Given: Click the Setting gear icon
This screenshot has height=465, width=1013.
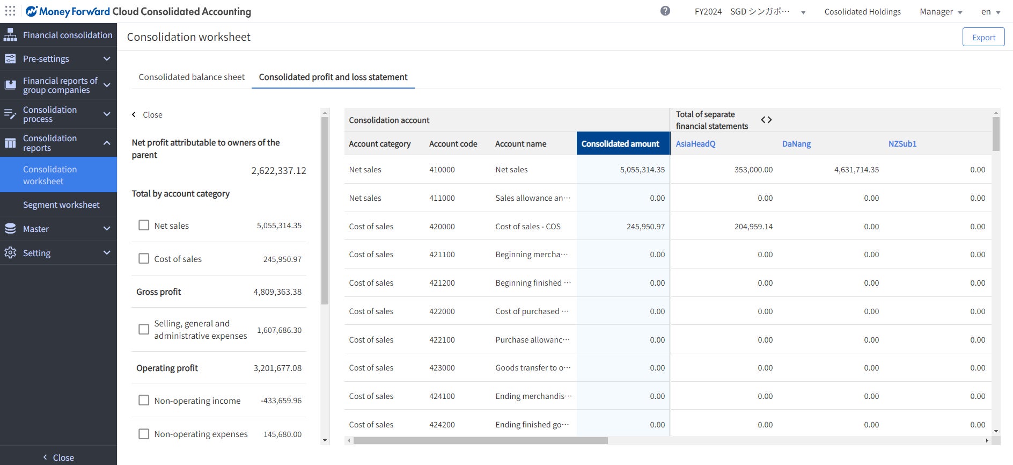Looking at the screenshot, I should (10, 253).
